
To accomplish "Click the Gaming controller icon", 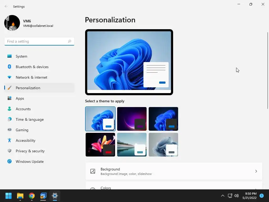I will (x=9, y=130).
